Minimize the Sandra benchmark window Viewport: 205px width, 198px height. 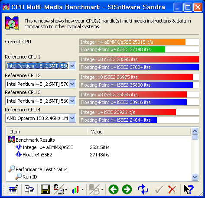tap(177, 7)
